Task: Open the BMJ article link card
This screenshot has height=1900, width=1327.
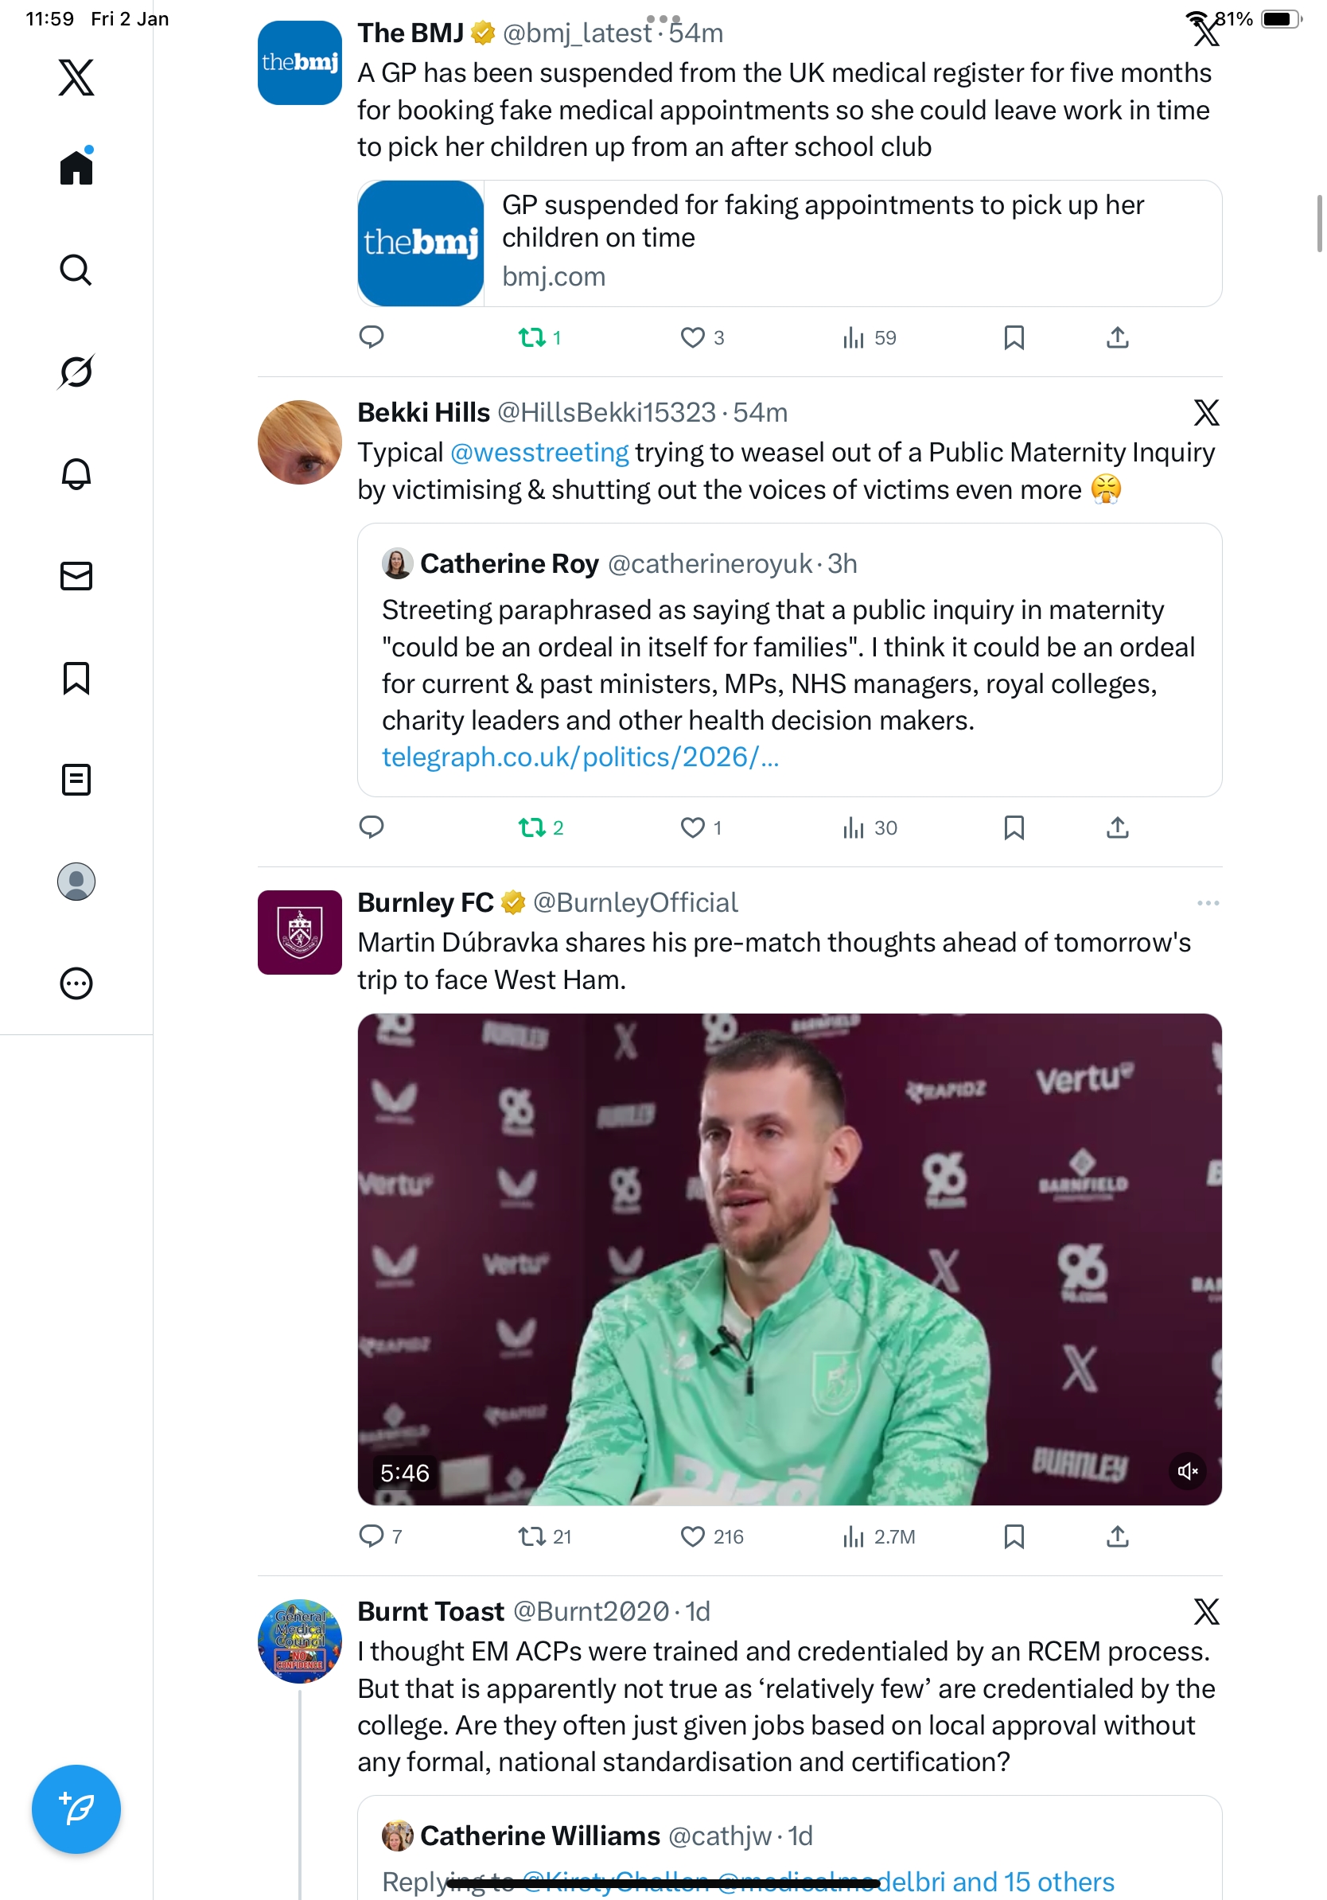Action: pos(788,243)
